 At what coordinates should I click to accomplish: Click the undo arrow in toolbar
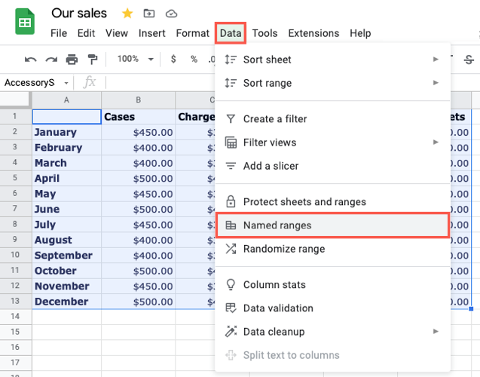(x=30, y=59)
